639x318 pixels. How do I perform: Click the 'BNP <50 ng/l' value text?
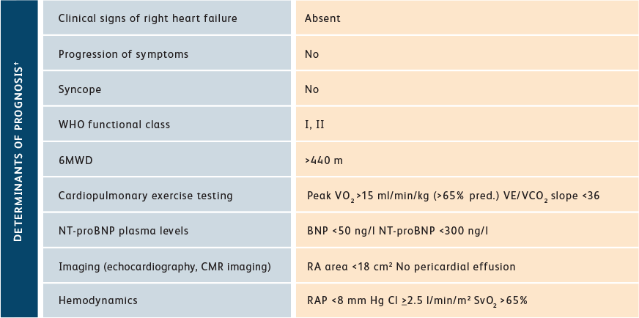tap(341, 231)
